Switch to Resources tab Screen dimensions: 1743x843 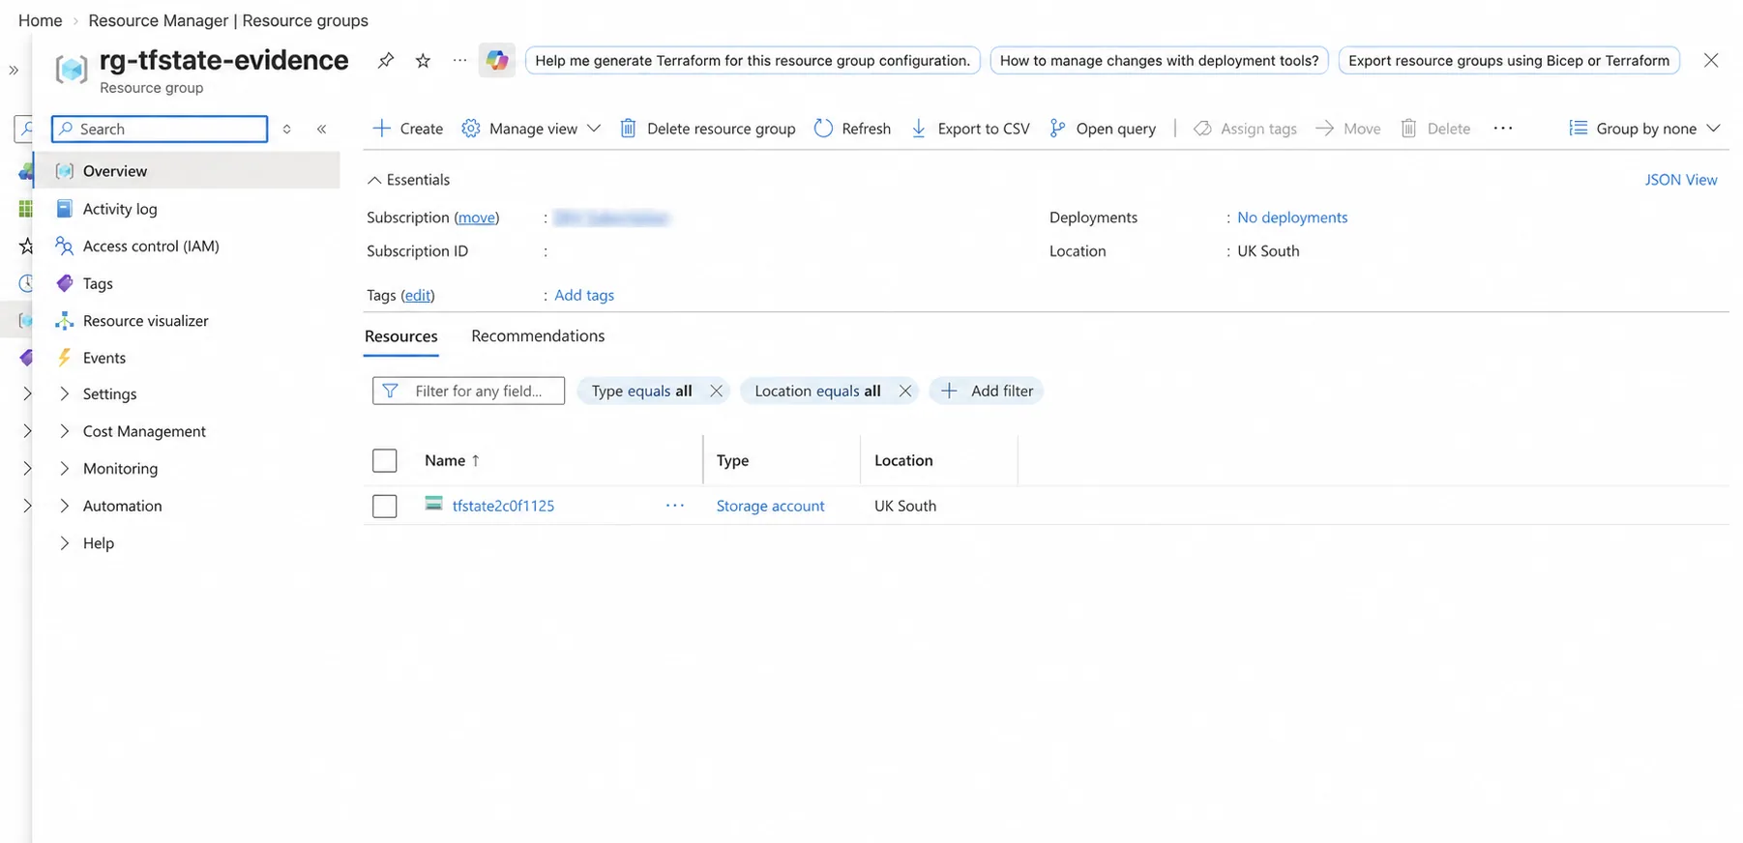(x=401, y=336)
